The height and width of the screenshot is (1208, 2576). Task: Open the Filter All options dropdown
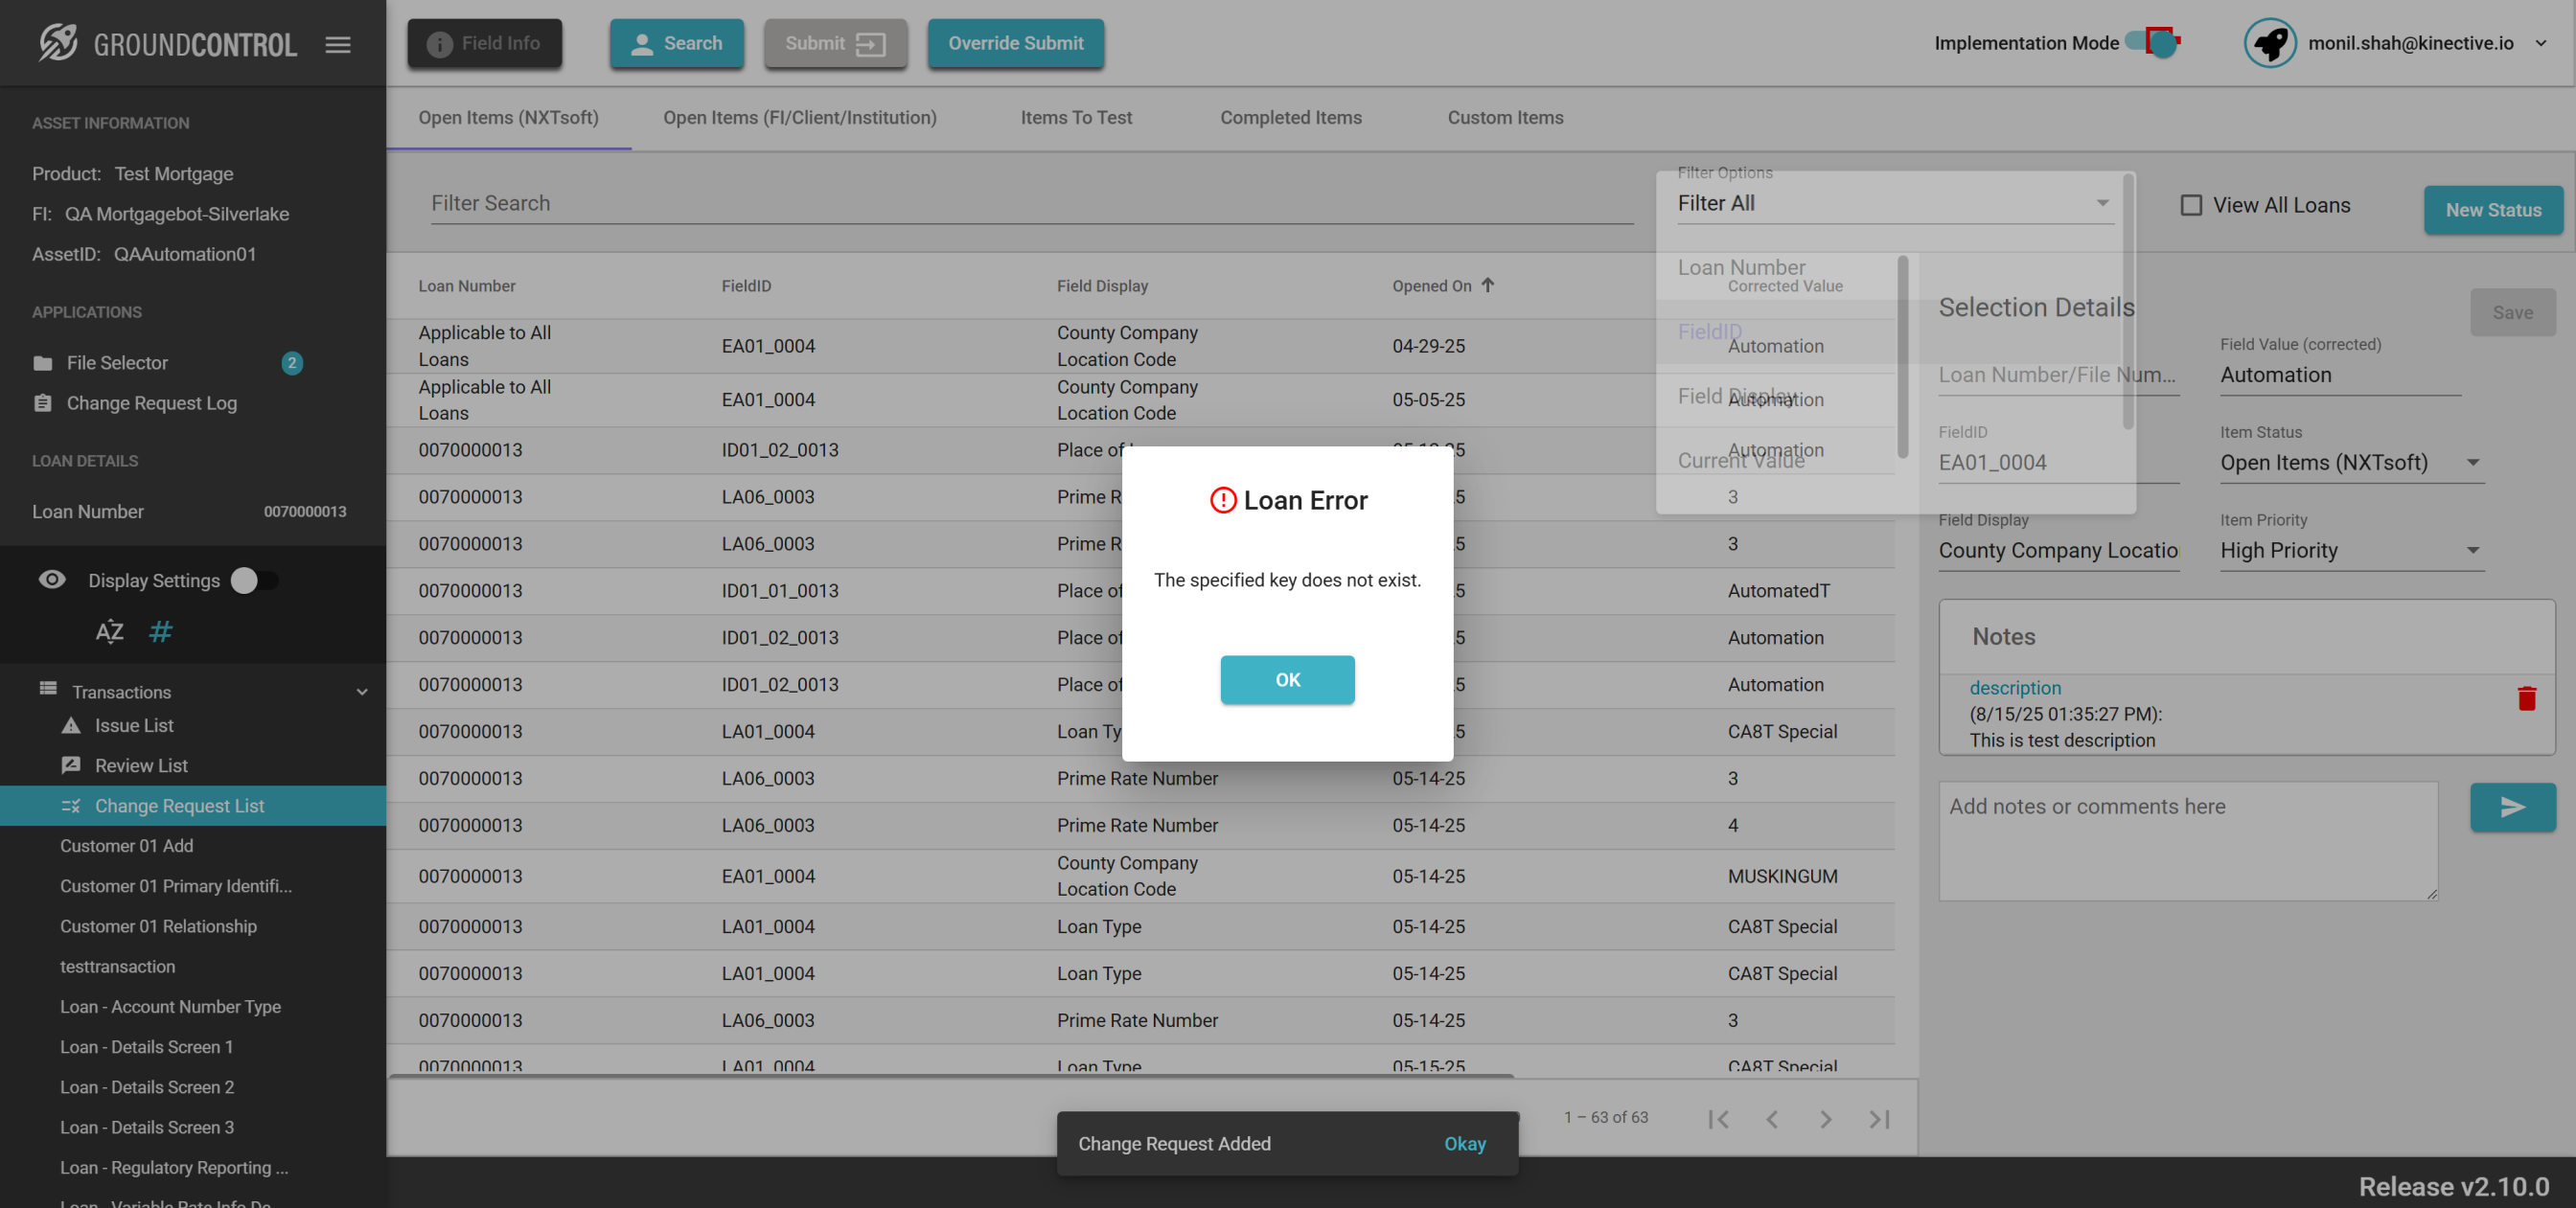point(1893,203)
